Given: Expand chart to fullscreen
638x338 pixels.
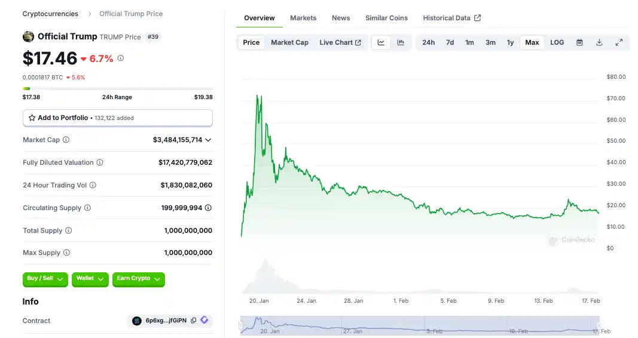Looking at the screenshot, I should point(619,42).
